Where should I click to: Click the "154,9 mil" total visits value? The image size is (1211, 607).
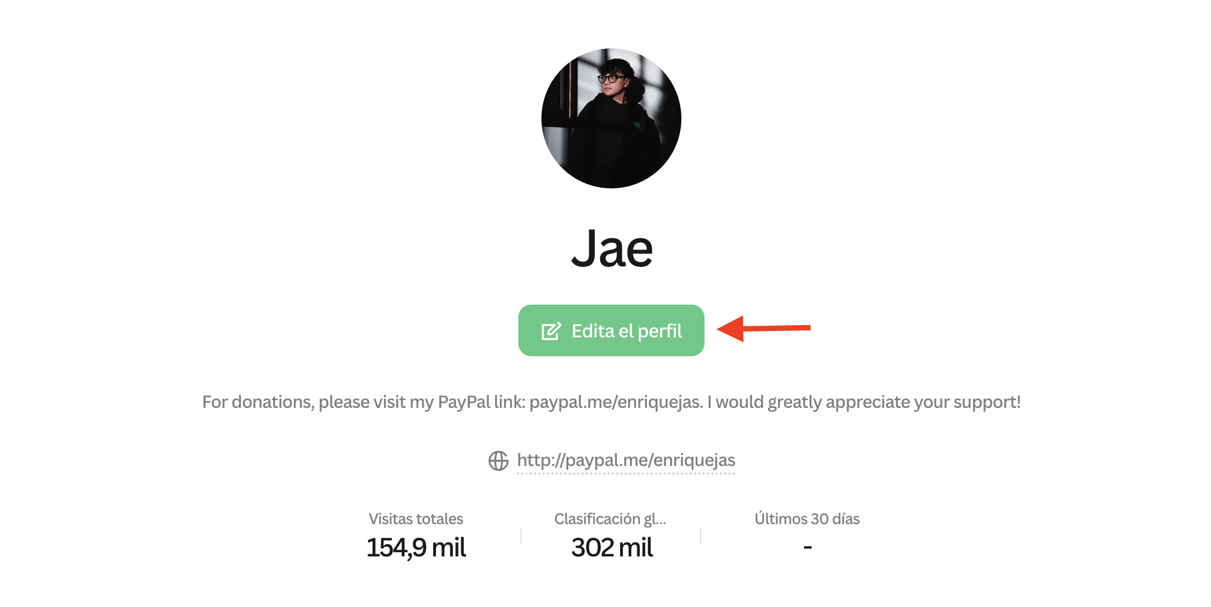tap(416, 548)
